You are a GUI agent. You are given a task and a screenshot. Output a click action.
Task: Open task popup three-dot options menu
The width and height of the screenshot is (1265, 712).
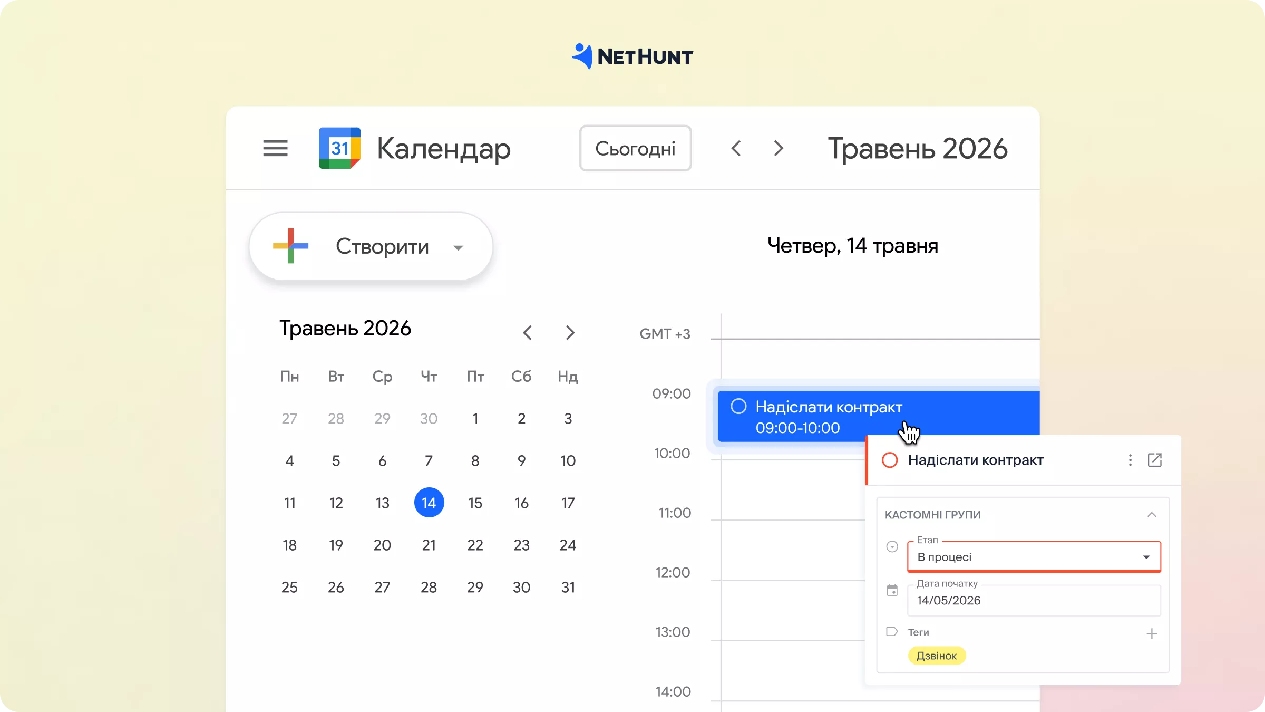click(x=1130, y=460)
